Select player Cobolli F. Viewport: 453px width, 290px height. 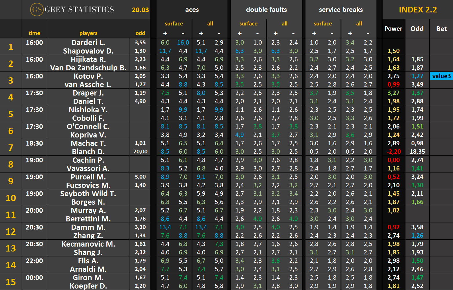point(88,118)
